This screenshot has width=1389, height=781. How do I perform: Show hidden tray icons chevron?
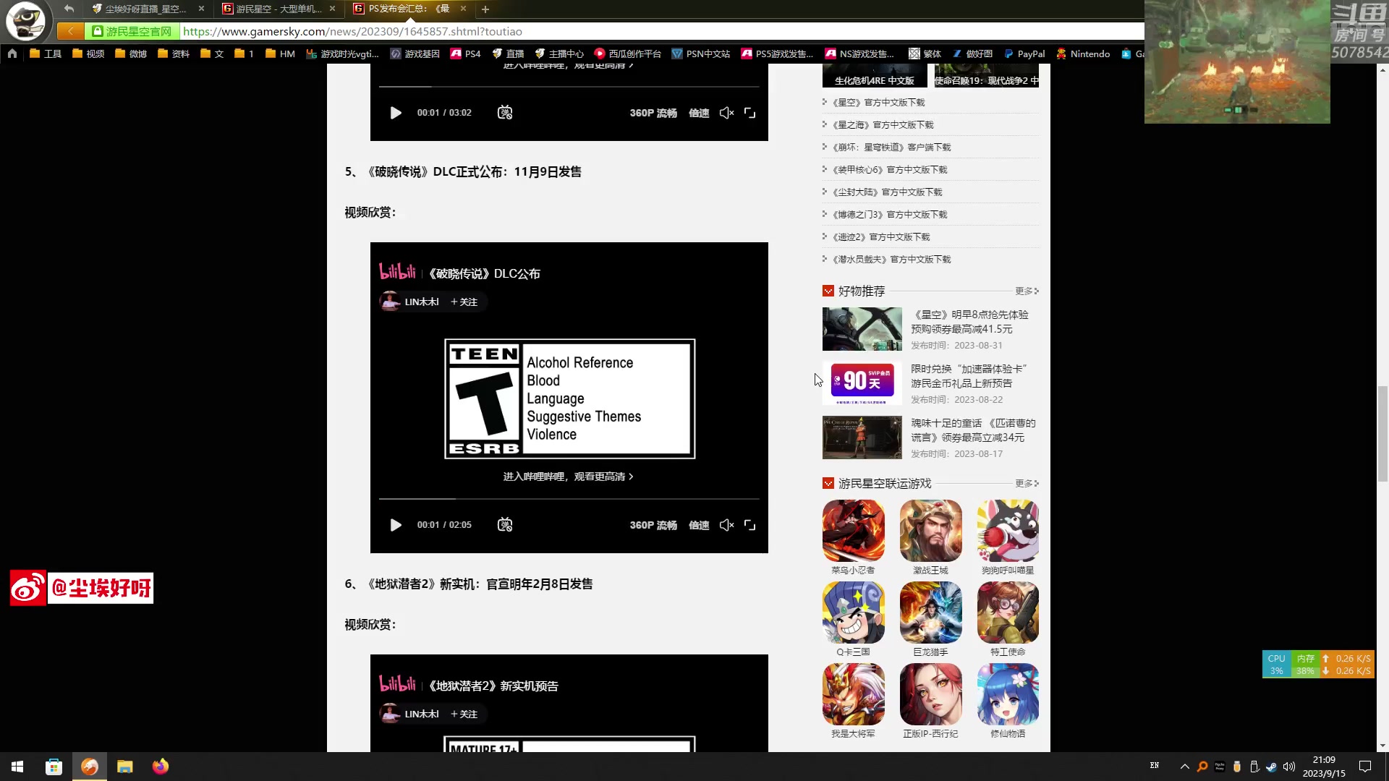coord(1184,767)
